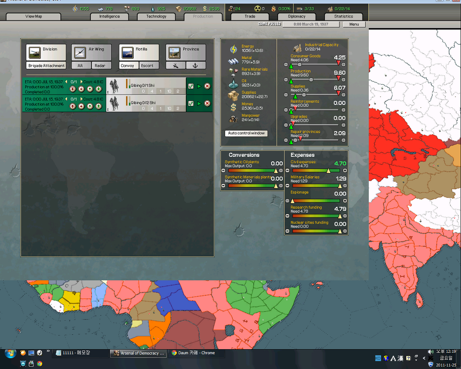Toggle the checkmark for Qibing Di'1 Shi
This screenshot has width=461, height=369.
(x=191, y=86)
